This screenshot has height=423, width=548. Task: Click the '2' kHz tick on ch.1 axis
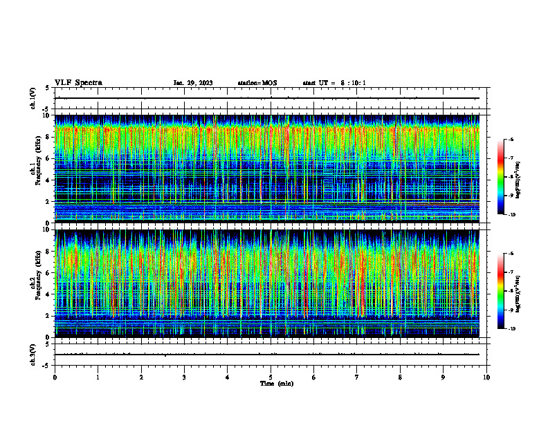(48, 201)
